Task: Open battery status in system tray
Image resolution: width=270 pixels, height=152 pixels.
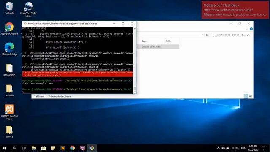Action: pyautogui.click(x=223, y=148)
